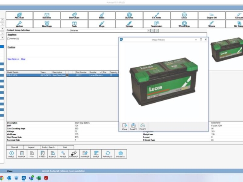This screenshot has width=243, height=182.
Task: Click the Lucas battery thumbnail behind preview
Action: [227, 49]
